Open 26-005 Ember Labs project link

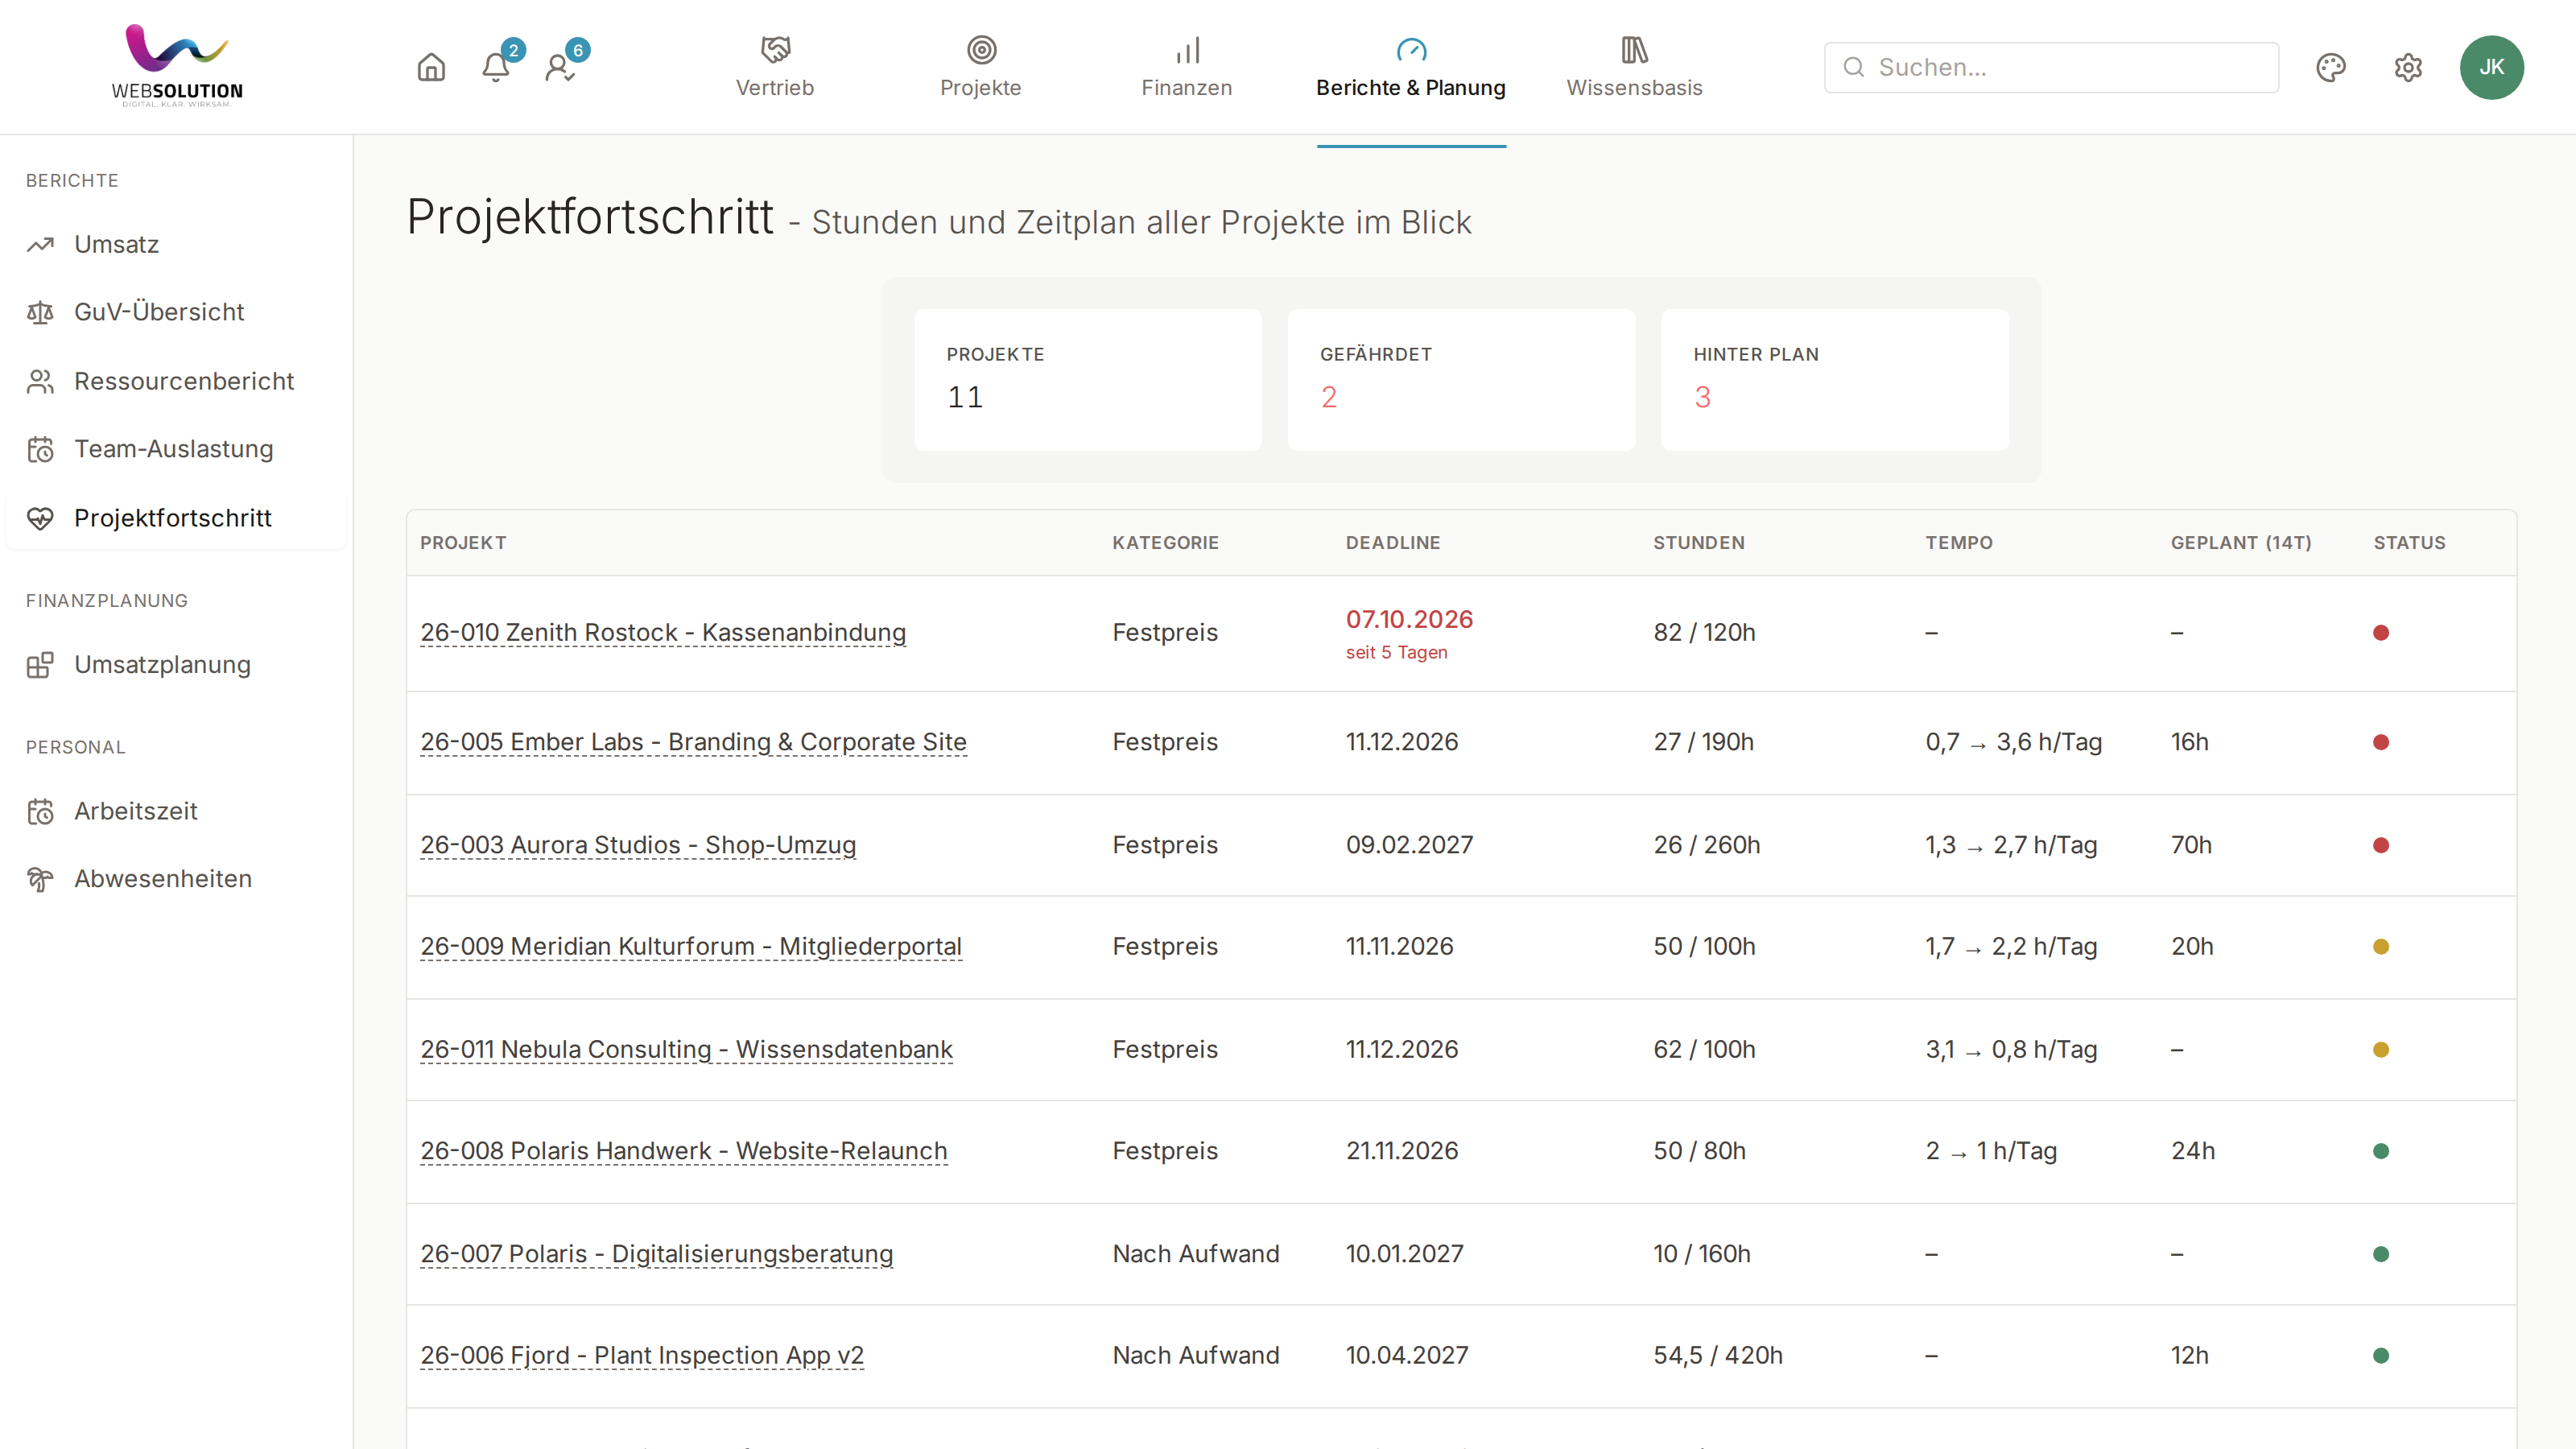pyautogui.click(x=693, y=742)
